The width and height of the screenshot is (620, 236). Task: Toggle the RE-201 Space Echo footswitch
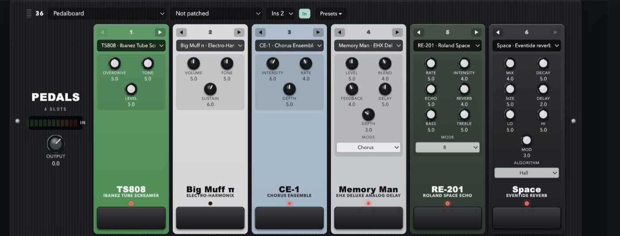click(x=448, y=218)
